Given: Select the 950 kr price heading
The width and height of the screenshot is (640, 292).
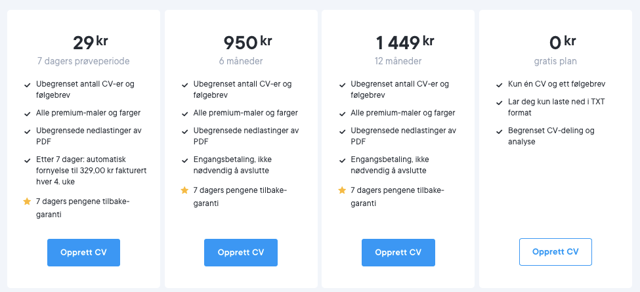Looking at the screenshot, I should pos(247,43).
